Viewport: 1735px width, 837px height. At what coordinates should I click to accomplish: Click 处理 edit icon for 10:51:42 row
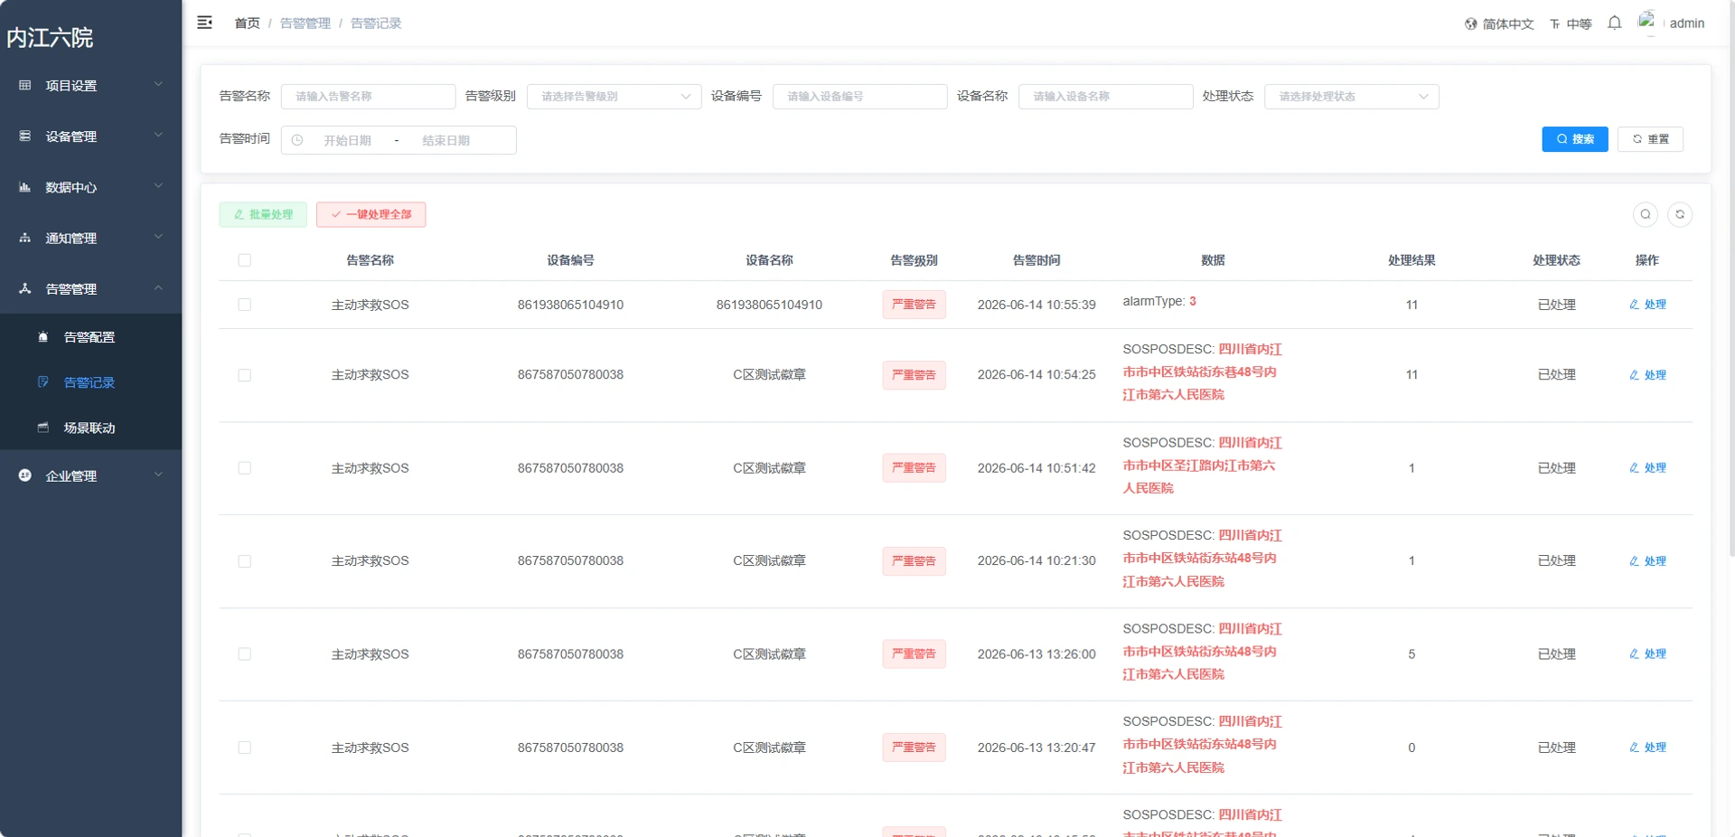pos(1634,468)
